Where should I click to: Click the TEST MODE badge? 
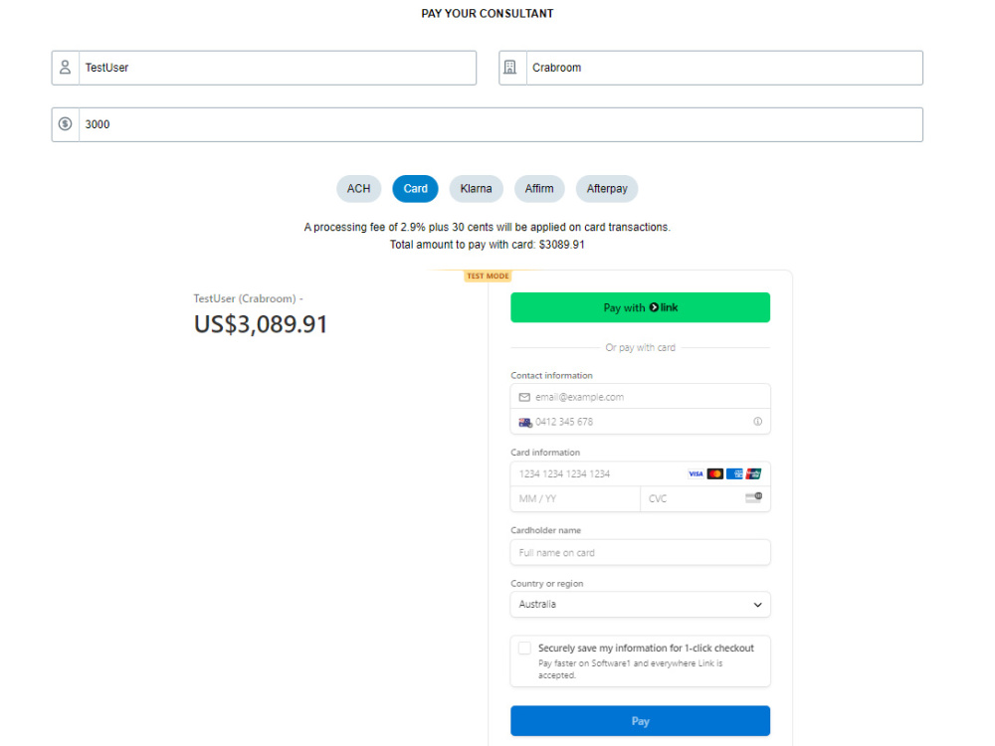click(488, 276)
